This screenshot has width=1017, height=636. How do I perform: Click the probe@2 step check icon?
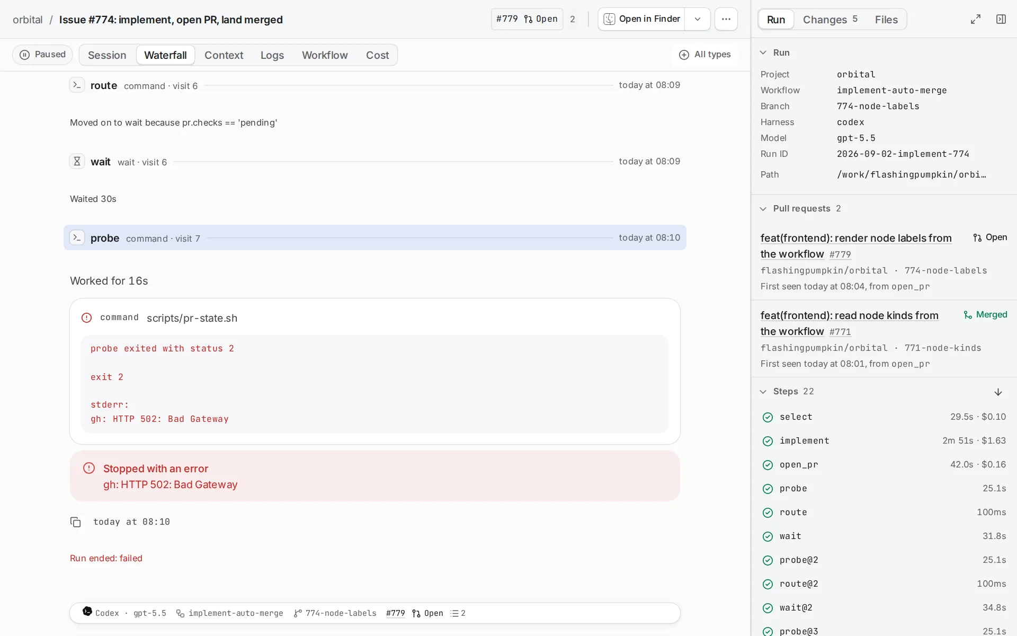pyautogui.click(x=768, y=560)
